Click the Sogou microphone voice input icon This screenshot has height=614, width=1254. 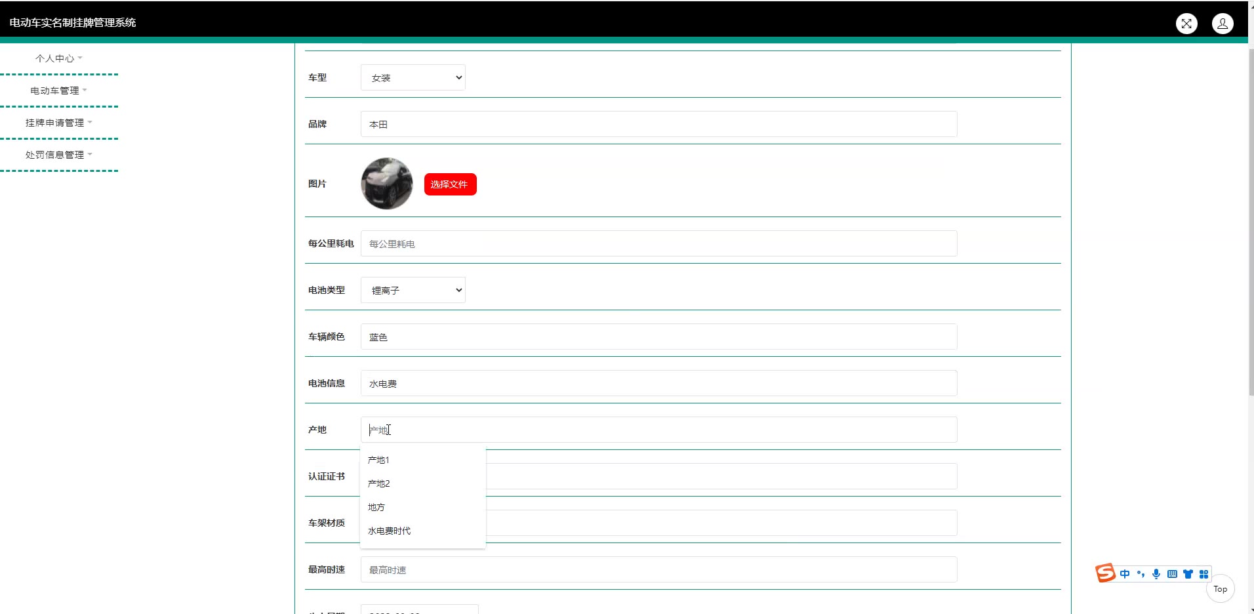(x=1156, y=574)
